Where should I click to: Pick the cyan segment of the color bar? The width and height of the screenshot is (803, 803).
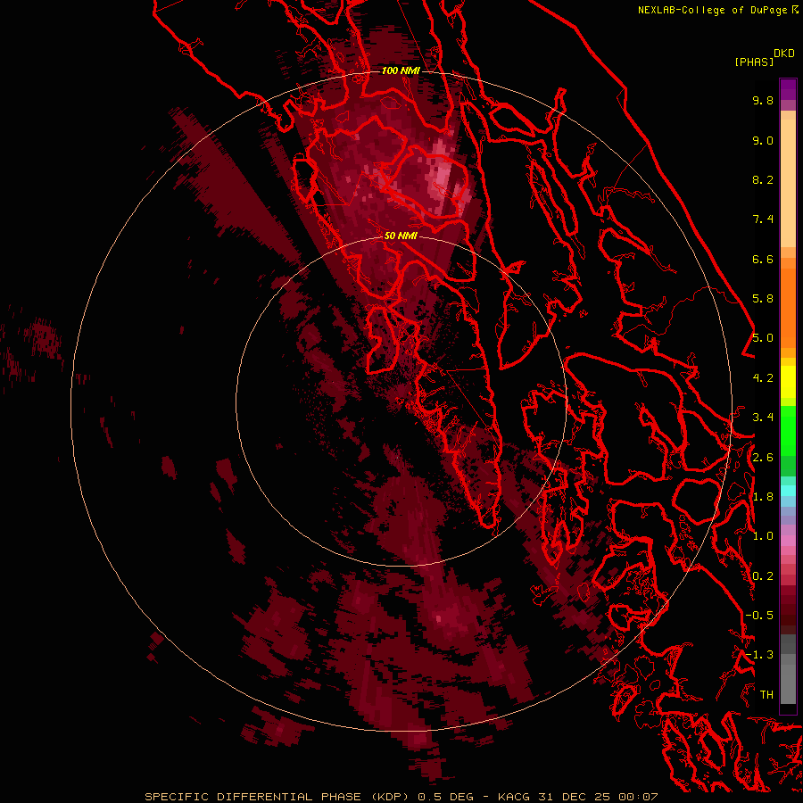[x=788, y=491]
